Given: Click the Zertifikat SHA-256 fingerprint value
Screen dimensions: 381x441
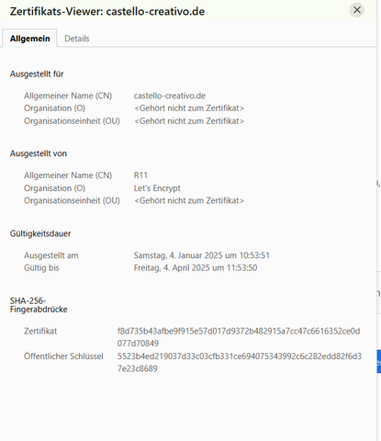Looking at the screenshot, I should point(239,337).
